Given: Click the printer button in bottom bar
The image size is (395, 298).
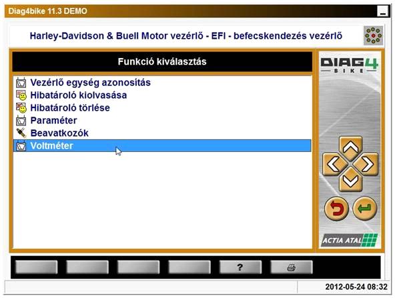Looking at the screenshot, I should click(291, 267).
